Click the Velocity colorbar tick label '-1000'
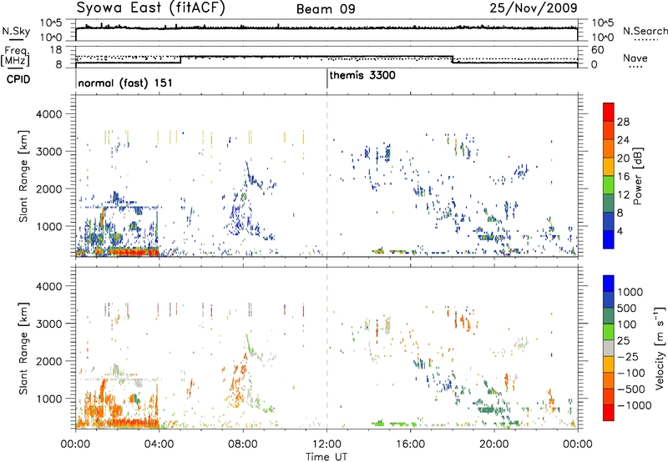The height and width of the screenshot is (462, 668). click(634, 405)
